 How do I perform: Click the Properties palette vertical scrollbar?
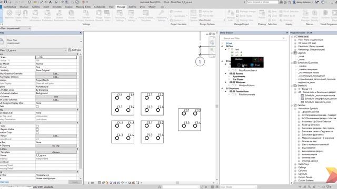tap(81, 111)
